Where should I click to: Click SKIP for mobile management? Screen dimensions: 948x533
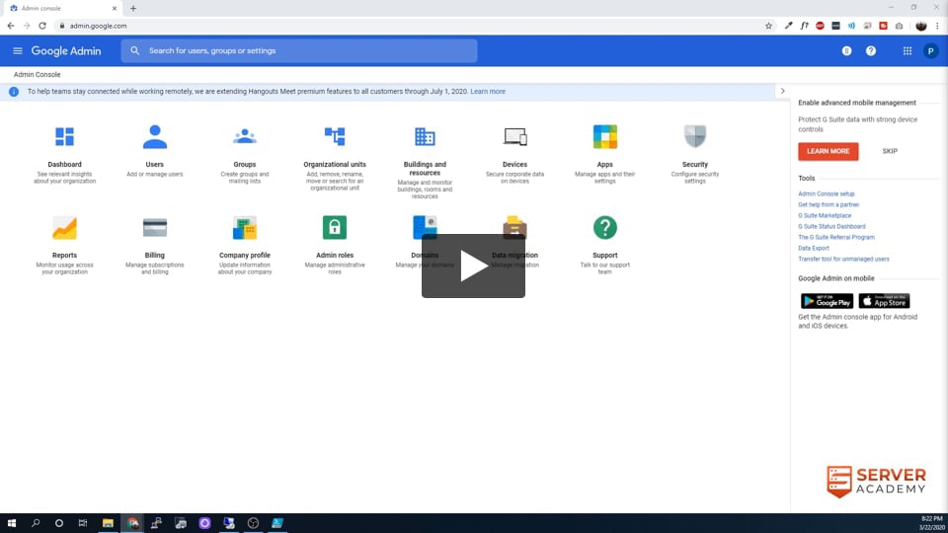click(890, 151)
